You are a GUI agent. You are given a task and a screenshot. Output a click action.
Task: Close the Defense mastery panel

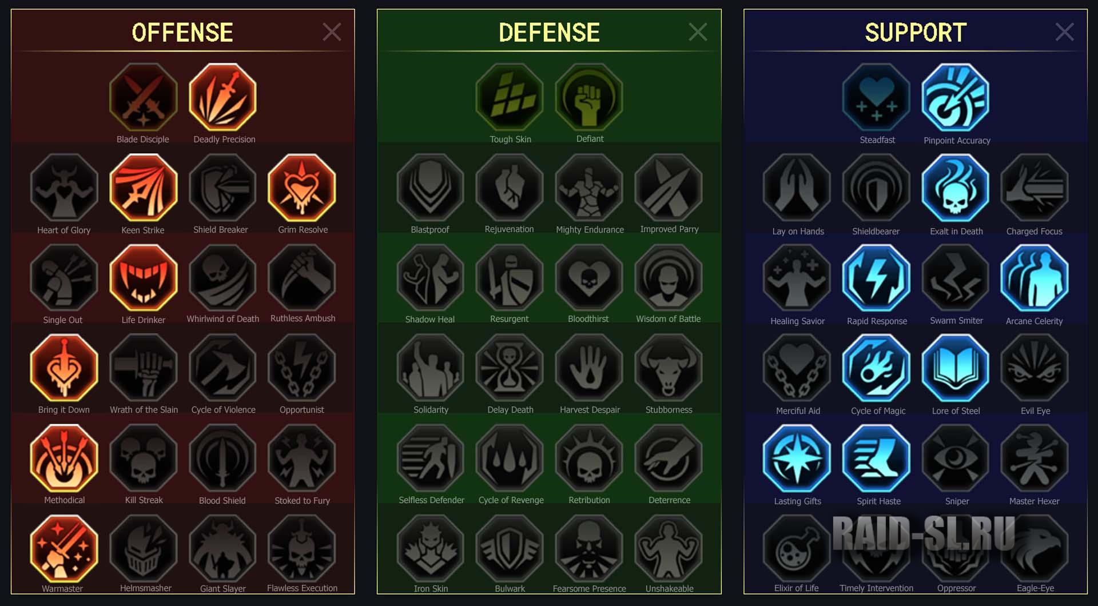click(698, 32)
